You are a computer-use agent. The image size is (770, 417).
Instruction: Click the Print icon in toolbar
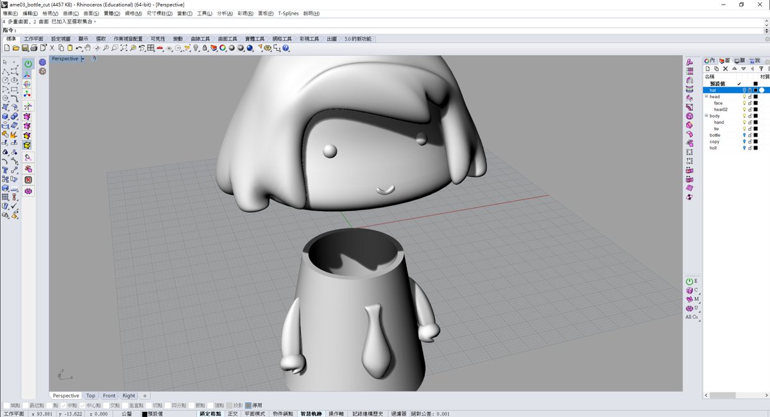point(34,47)
